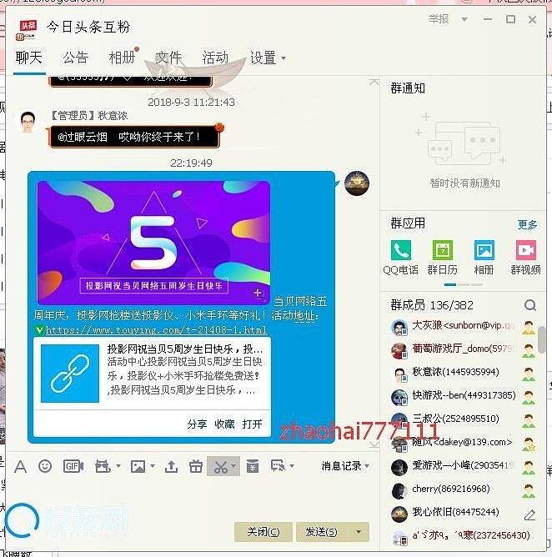Click the chain link icon in the shared card
Image resolution: width=552 pixels, height=557 pixels.
70,374
